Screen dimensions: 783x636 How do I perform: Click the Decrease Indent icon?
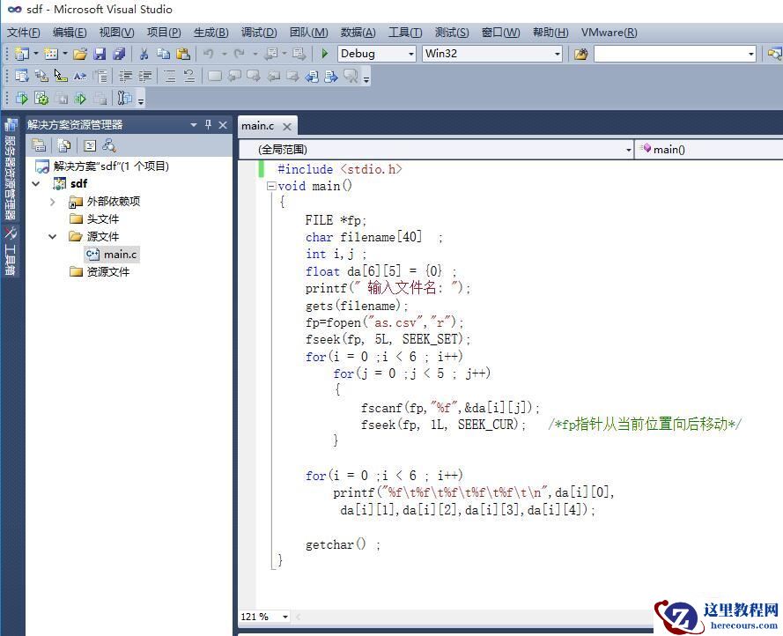[x=125, y=76]
